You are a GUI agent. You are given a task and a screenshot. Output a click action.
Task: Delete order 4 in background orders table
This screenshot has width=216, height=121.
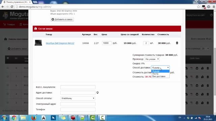click(208, 94)
